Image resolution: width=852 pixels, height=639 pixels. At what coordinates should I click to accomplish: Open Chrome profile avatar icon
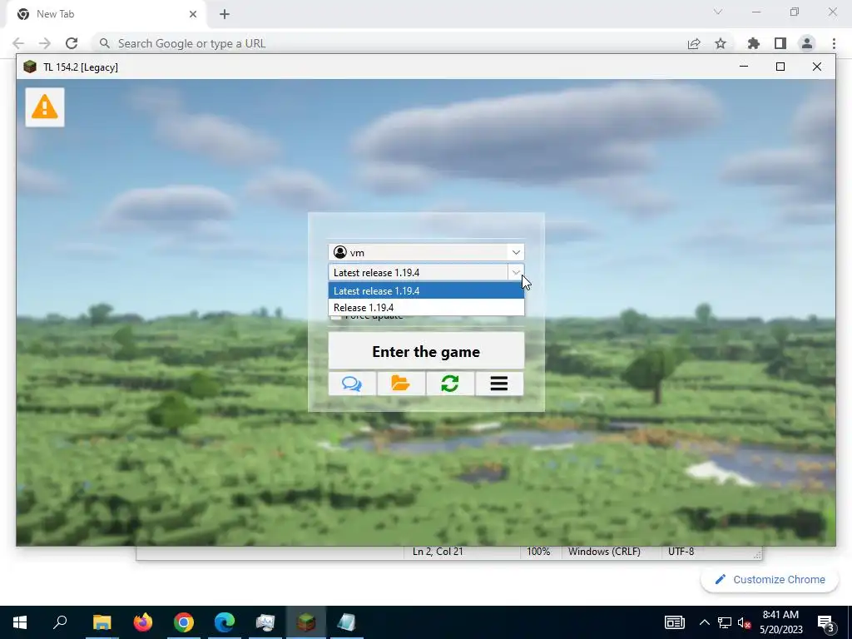click(807, 43)
